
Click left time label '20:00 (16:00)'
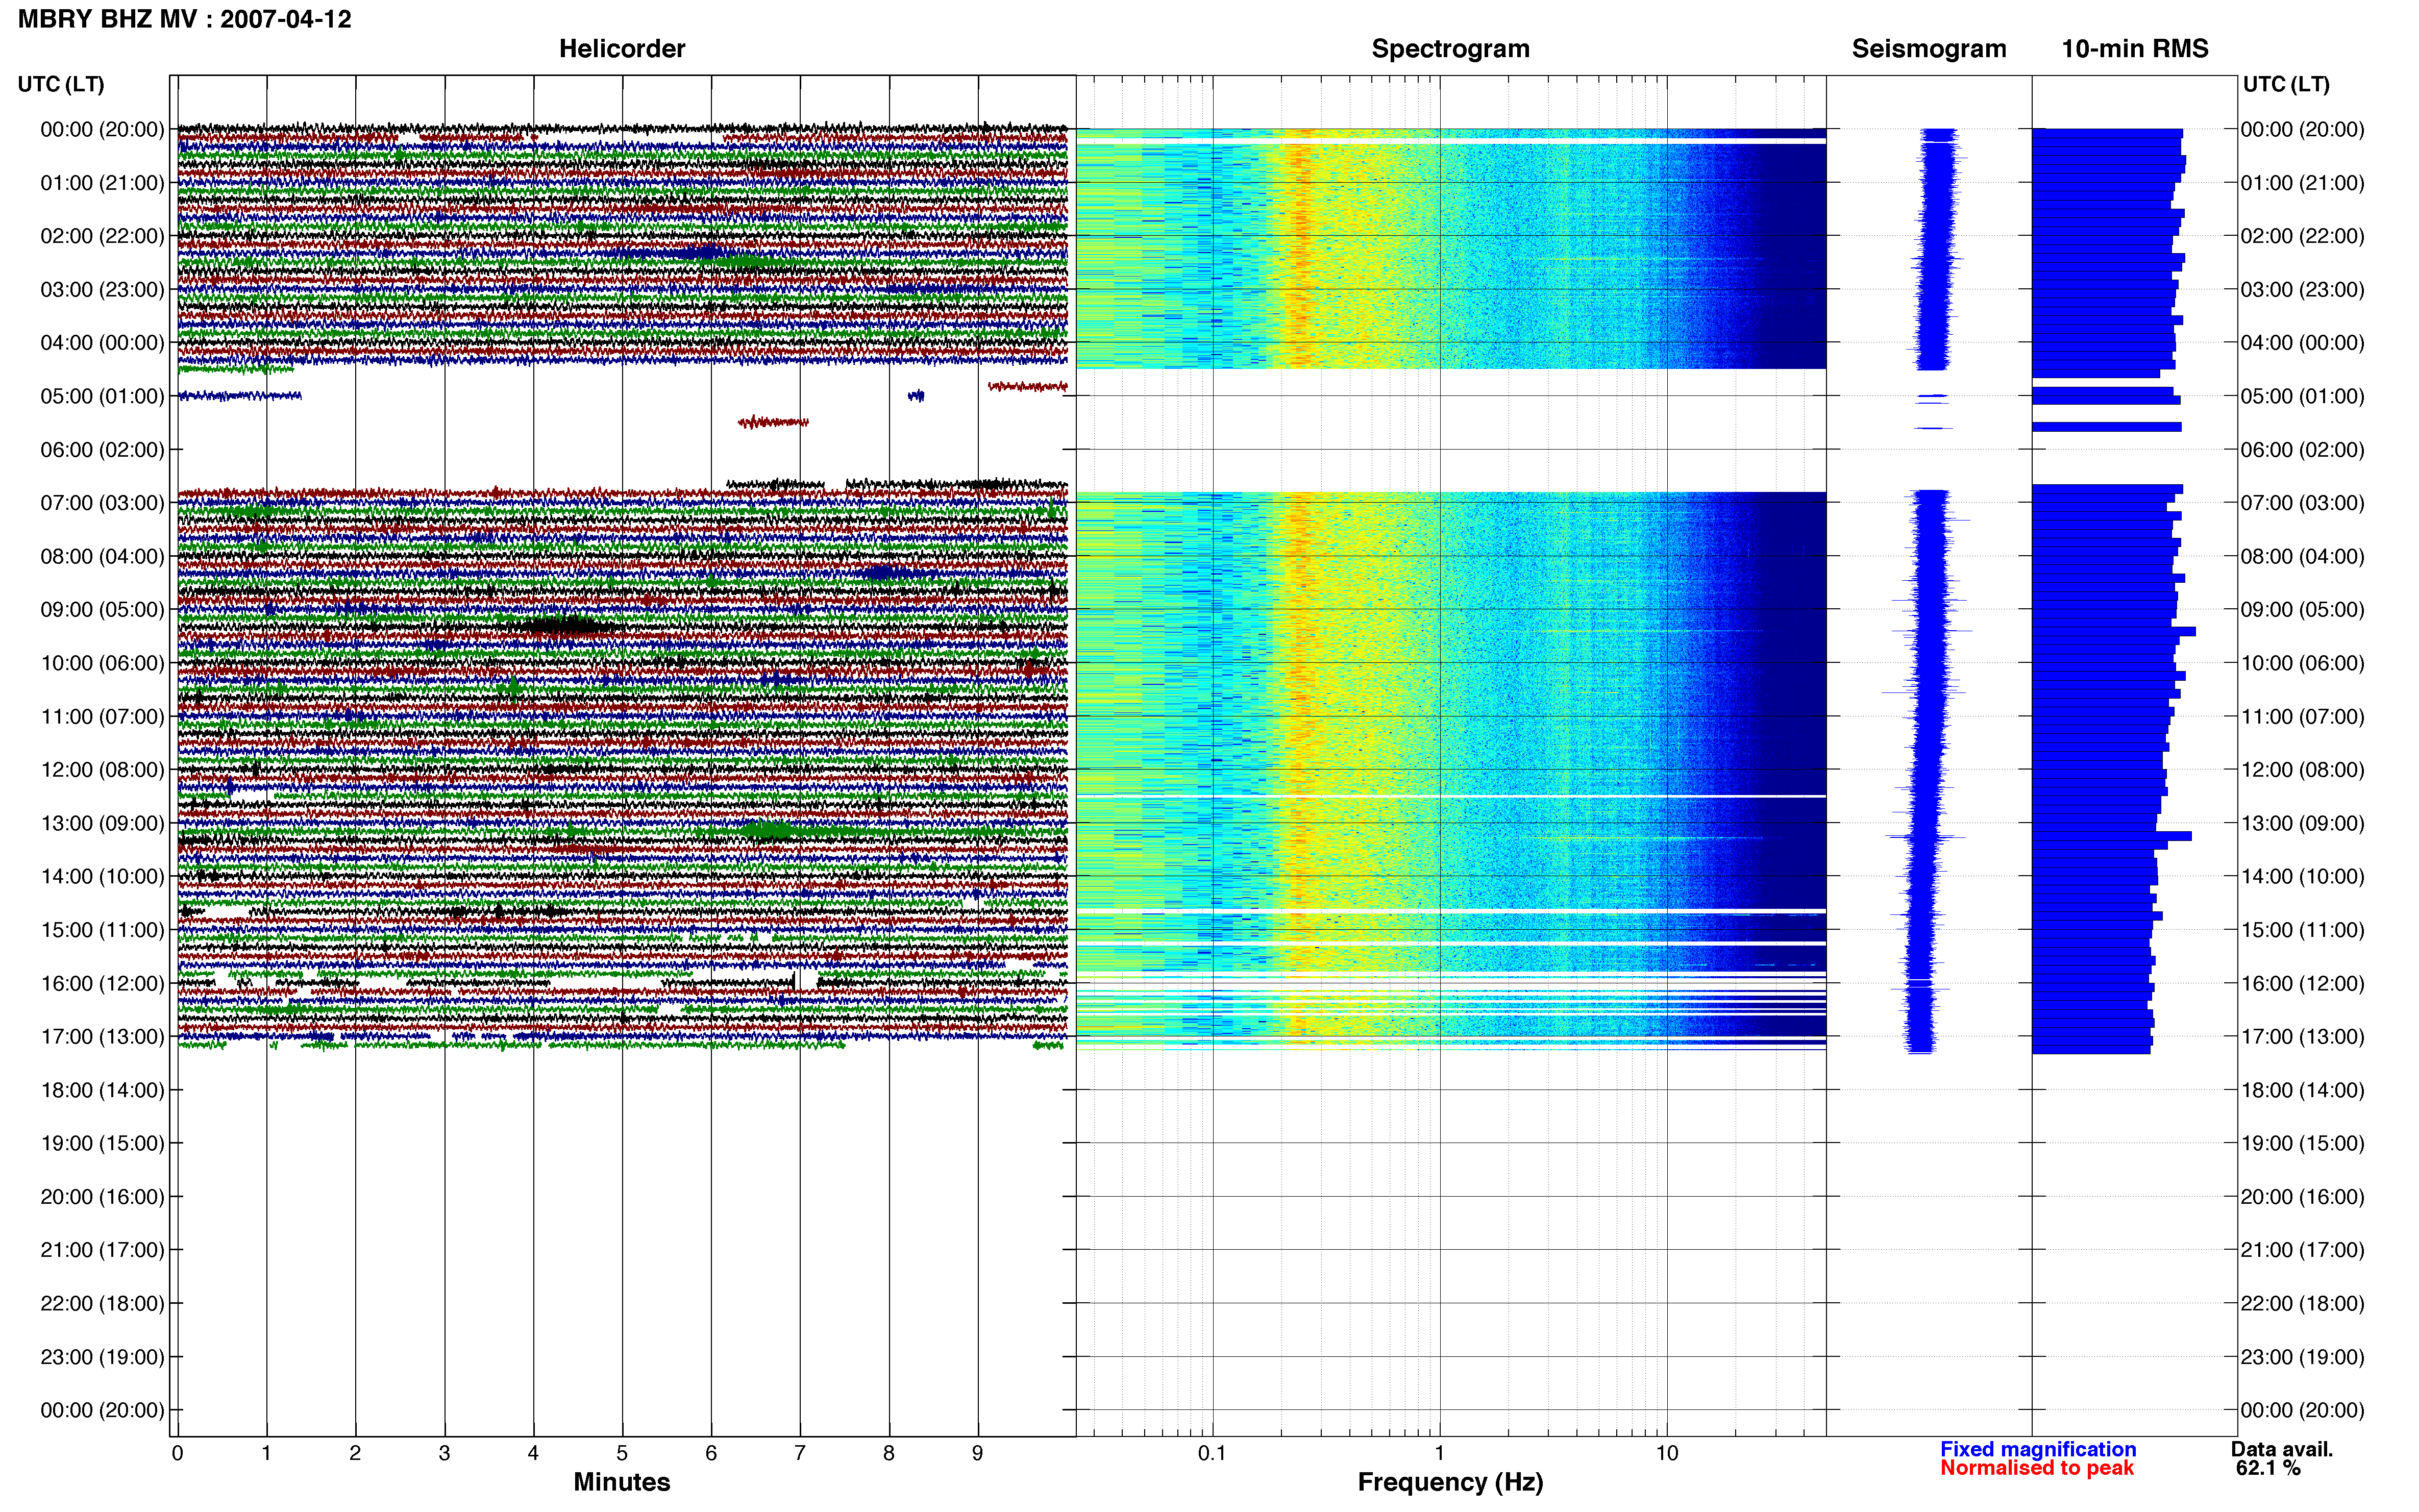[102, 1197]
